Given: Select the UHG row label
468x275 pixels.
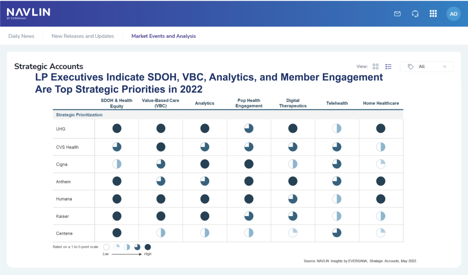Looking at the screenshot, I should [x=61, y=129].
